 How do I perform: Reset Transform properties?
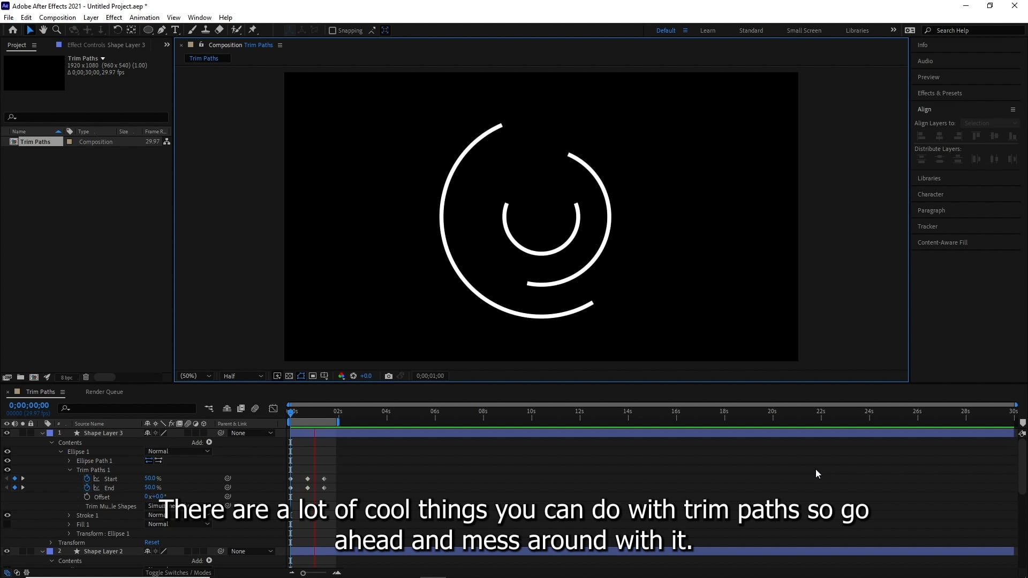click(x=153, y=542)
